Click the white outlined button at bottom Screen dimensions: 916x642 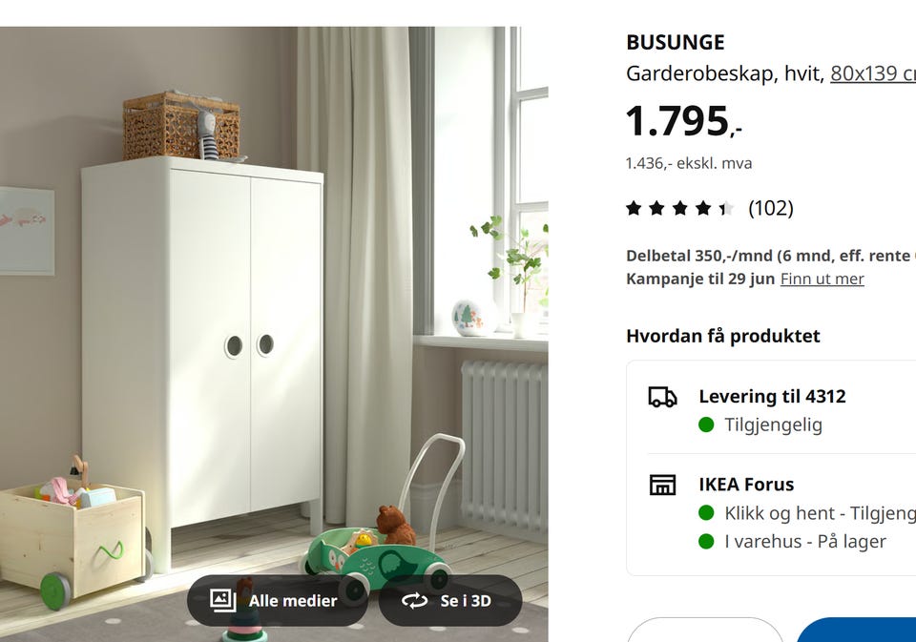pos(704,630)
